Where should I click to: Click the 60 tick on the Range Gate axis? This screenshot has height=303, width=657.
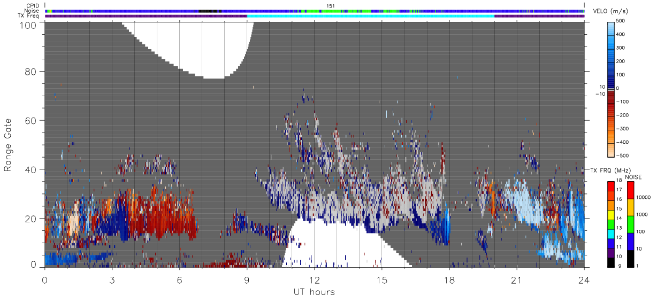tap(31, 120)
